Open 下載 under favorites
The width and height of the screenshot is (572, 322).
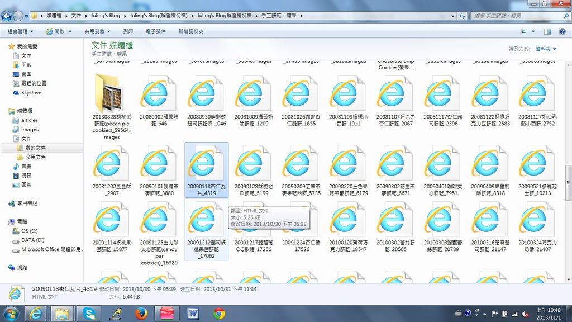pyautogui.click(x=26, y=65)
